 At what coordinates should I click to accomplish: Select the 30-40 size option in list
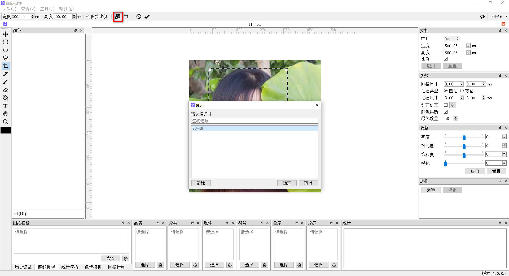(x=254, y=128)
